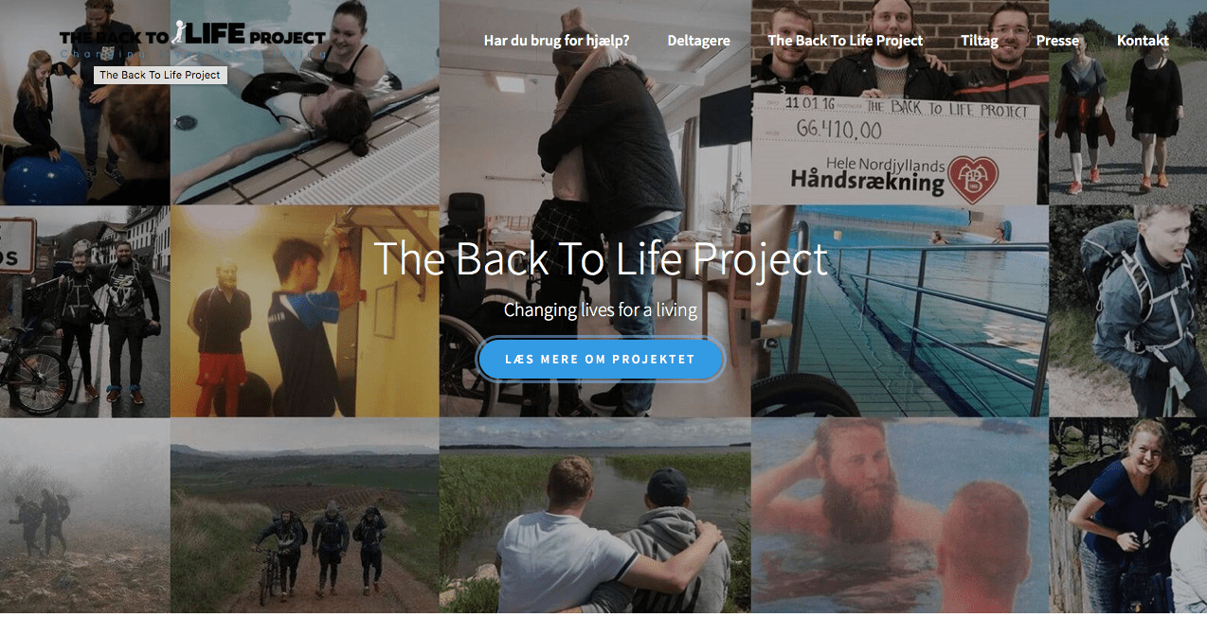Click the main heading The Back To Life Project

(x=601, y=258)
